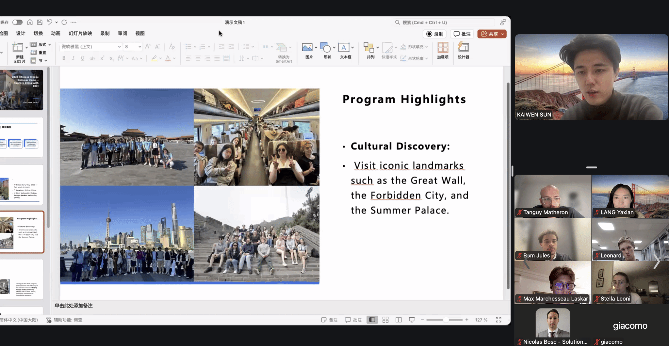669x346 pixels.
Task: Click the Share (共享) button
Action: coord(489,34)
